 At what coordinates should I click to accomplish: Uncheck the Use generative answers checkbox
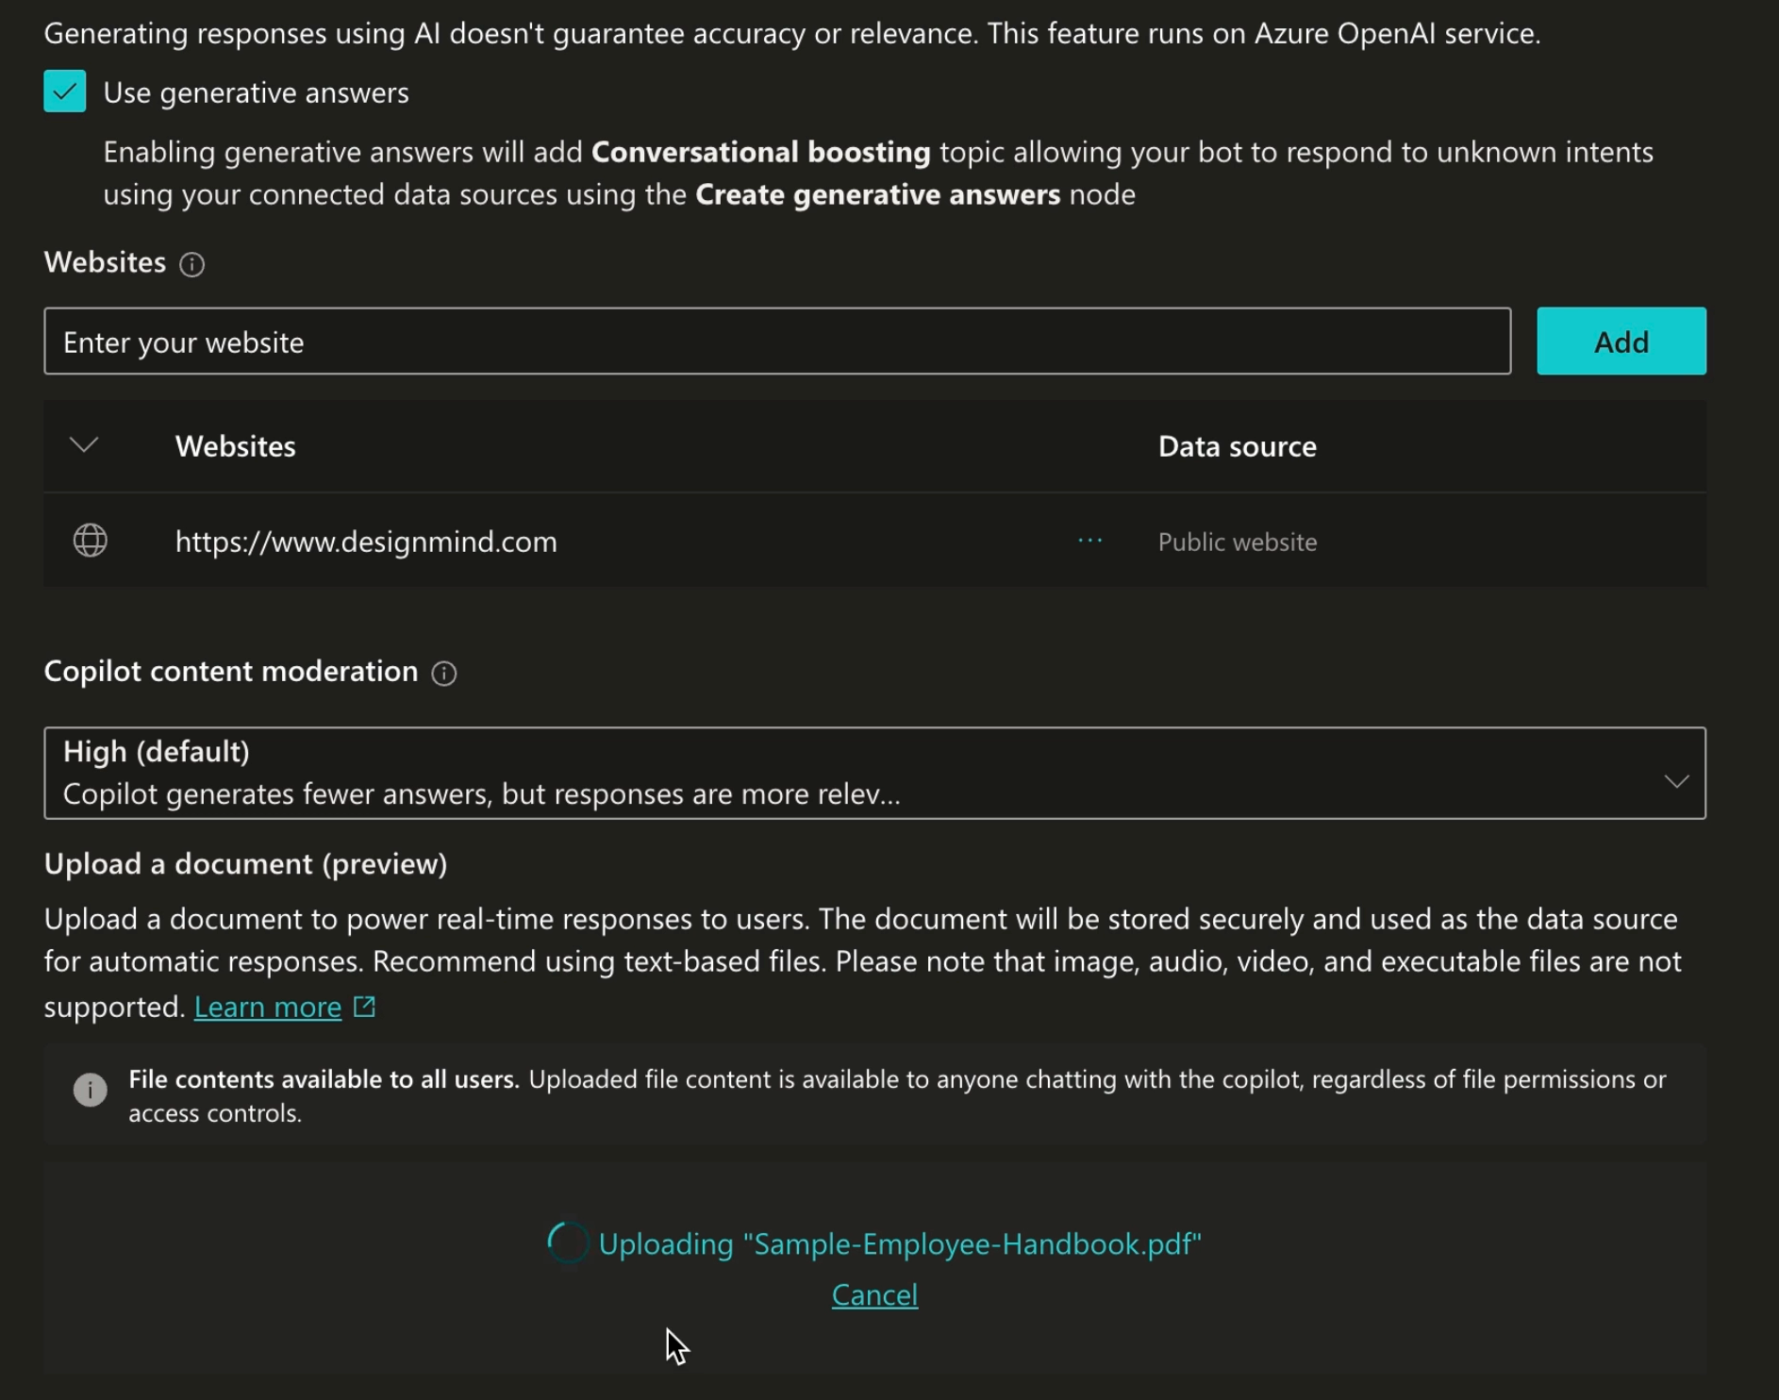[64, 92]
